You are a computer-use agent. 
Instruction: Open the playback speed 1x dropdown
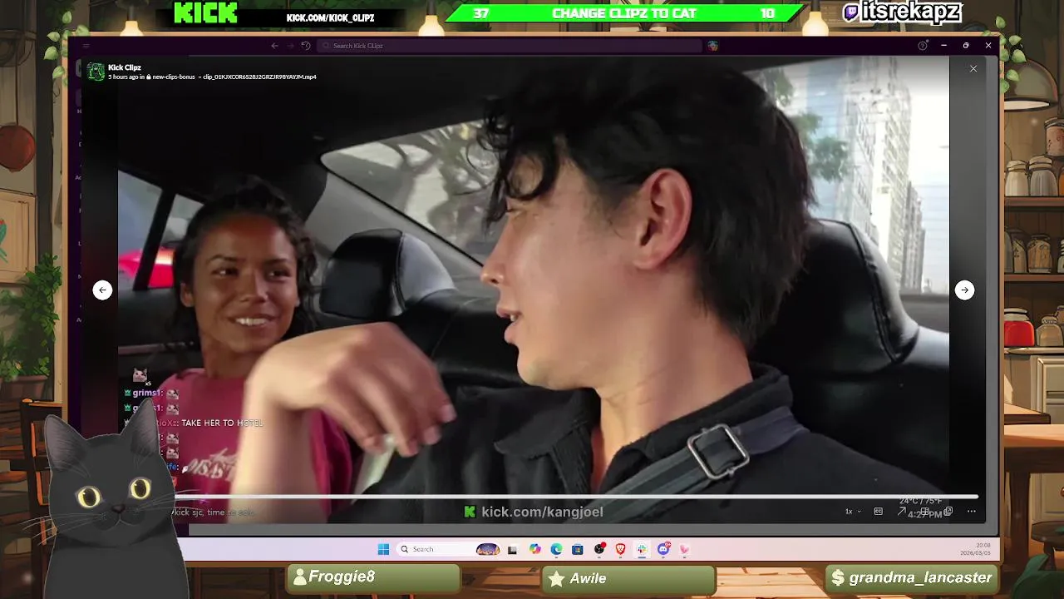point(852,512)
